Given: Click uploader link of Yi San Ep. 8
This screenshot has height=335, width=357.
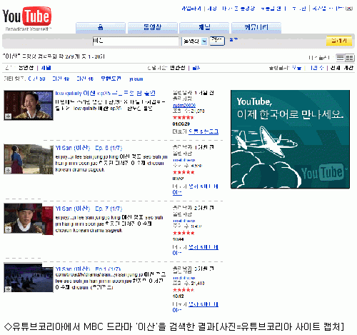Looking at the screenshot, I should pyautogui.click(x=184, y=160).
